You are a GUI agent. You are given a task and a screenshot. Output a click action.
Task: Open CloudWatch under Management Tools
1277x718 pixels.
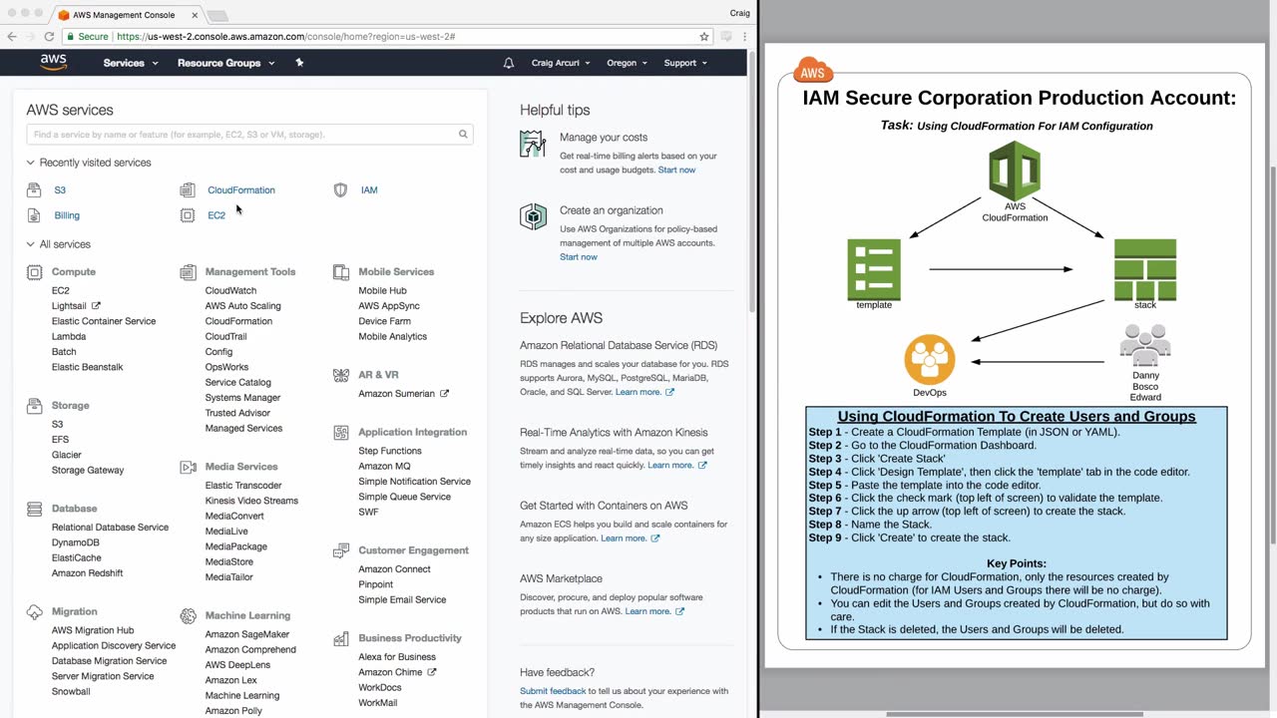tap(230, 291)
